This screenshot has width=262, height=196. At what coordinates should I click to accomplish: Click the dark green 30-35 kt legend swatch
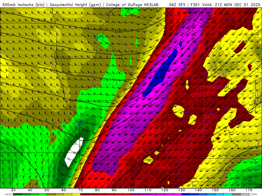[17, 194]
